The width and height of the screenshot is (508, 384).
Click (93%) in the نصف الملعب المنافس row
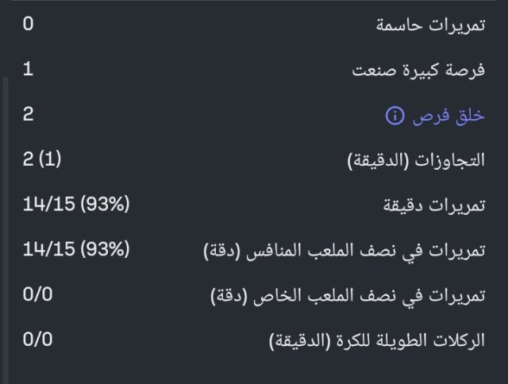coord(105,250)
